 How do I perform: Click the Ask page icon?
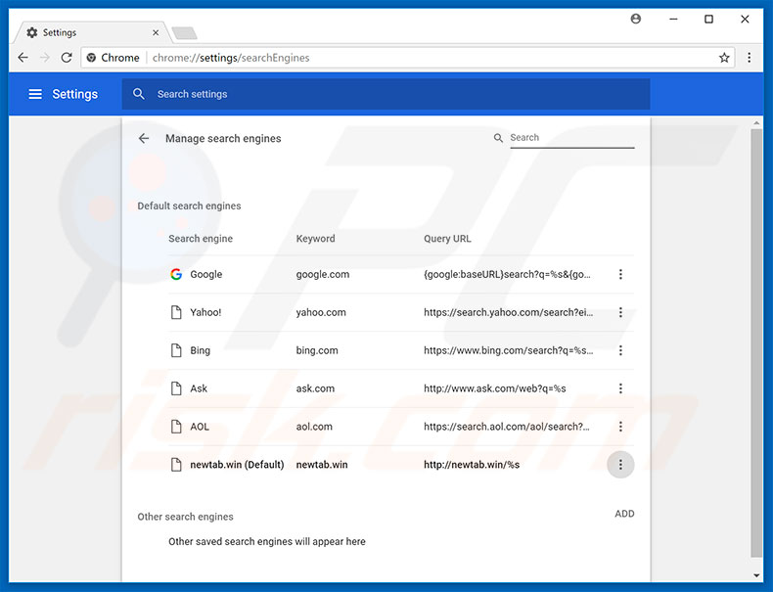pyautogui.click(x=176, y=388)
